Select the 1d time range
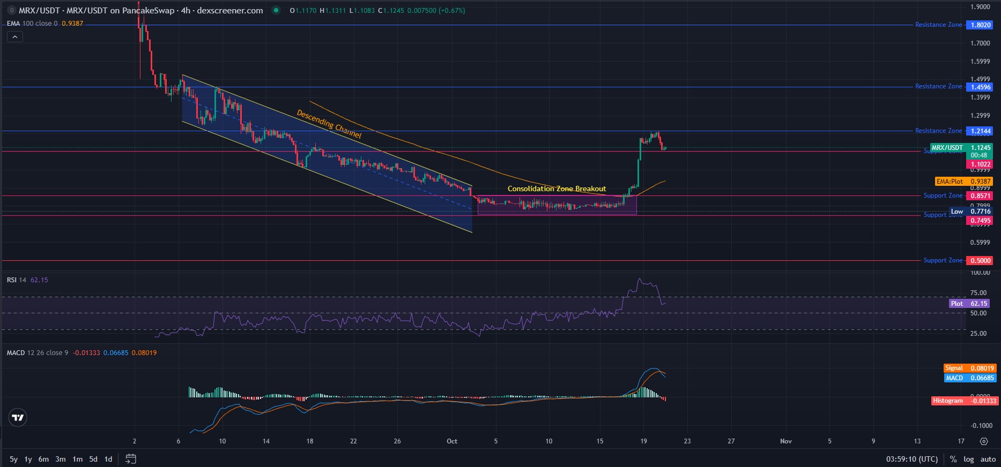This screenshot has width=1001, height=467. [x=108, y=459]
